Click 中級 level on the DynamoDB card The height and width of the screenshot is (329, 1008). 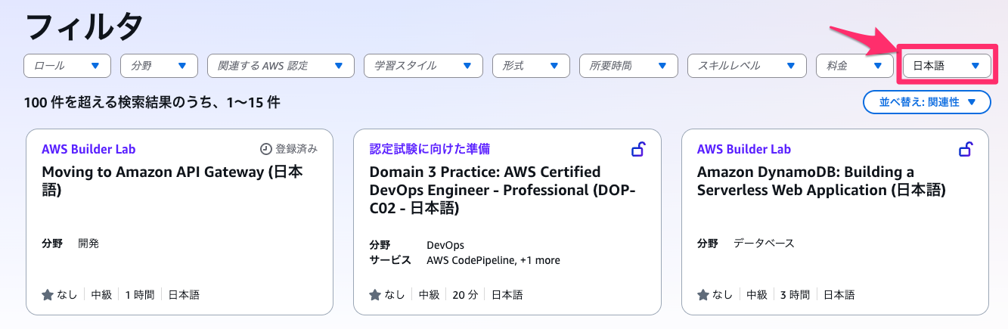coord(757,294)
